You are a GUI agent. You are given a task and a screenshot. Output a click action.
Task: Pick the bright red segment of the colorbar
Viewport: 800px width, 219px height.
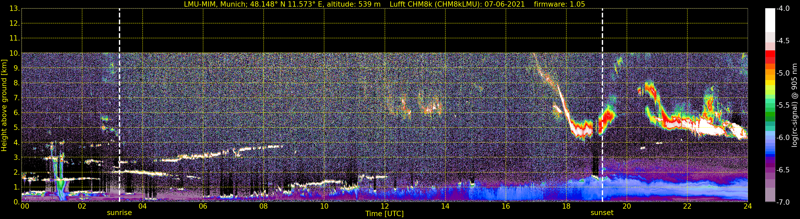click(770, 54)
